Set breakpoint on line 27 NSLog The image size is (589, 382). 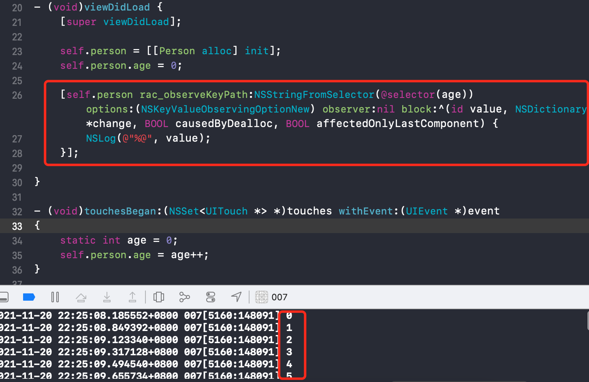coord(17,139)
